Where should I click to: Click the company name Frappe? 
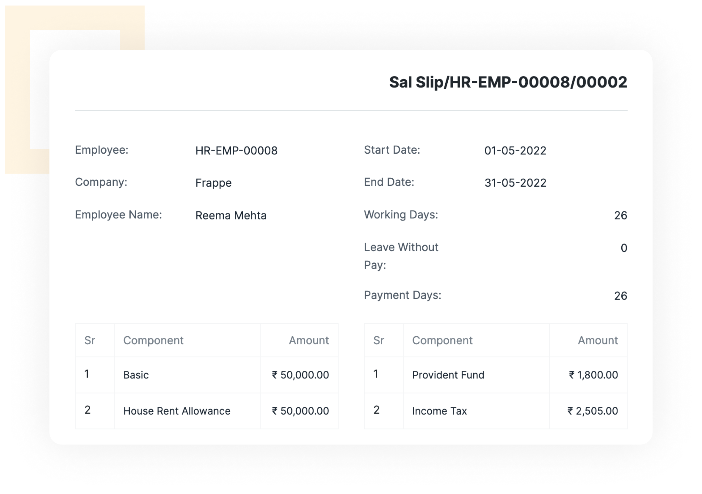(214, 183)
